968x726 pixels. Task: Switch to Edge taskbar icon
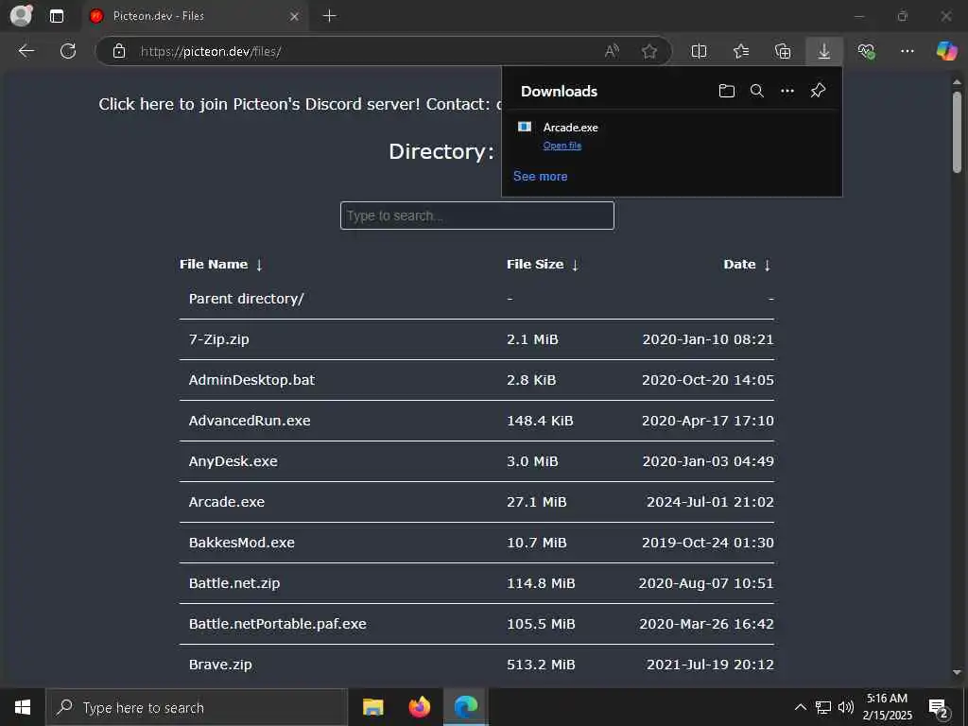[466, 707]
